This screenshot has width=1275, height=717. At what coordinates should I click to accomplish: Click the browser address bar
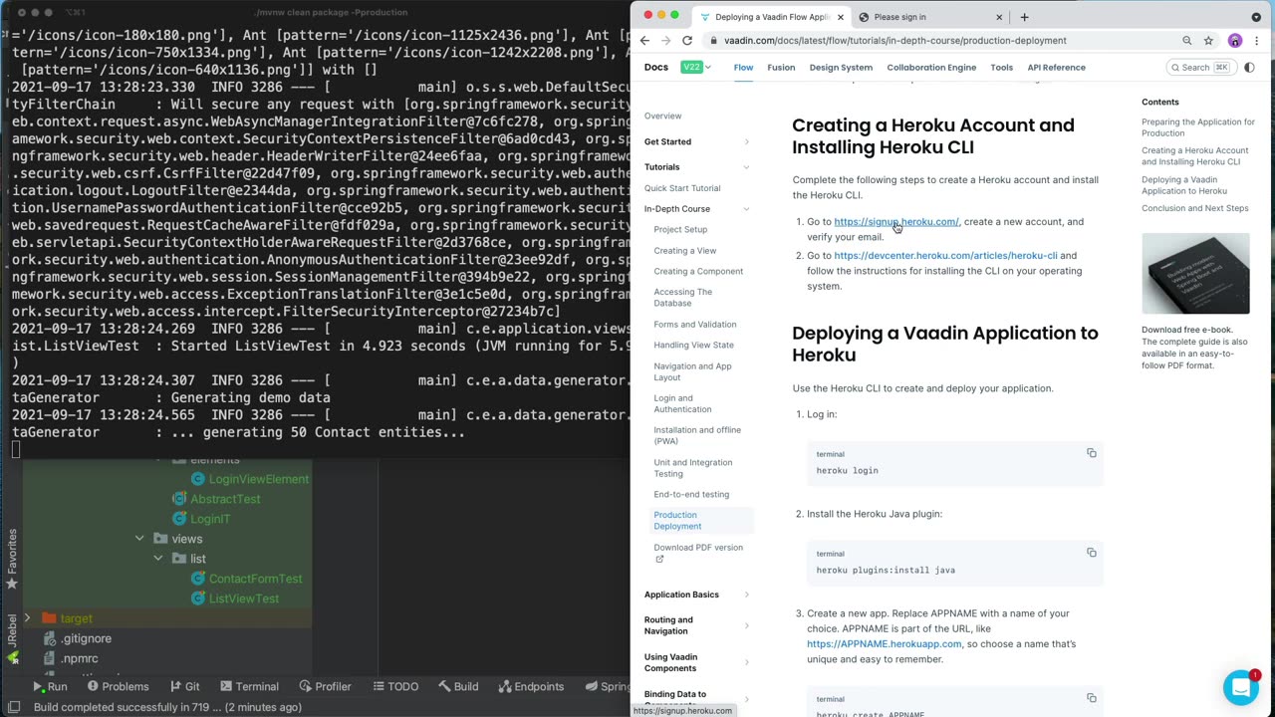coord(936,41)
